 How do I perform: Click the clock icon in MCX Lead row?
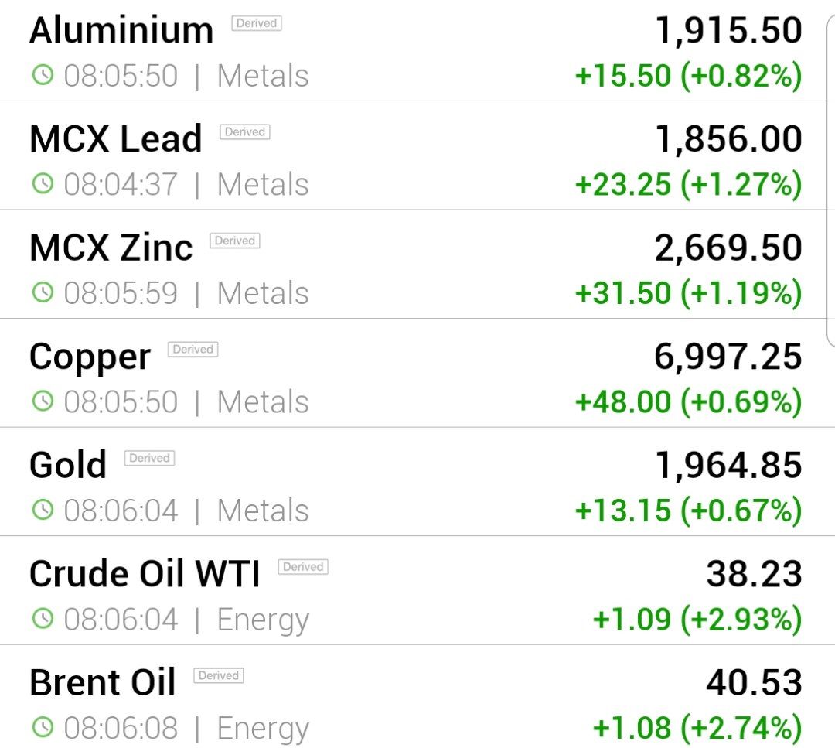pos(43,183)
